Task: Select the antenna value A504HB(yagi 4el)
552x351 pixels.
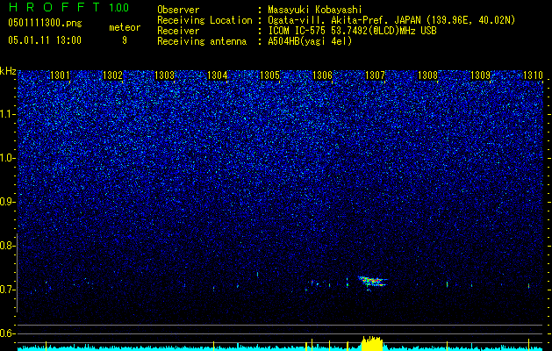Action: tap(310, 41)
